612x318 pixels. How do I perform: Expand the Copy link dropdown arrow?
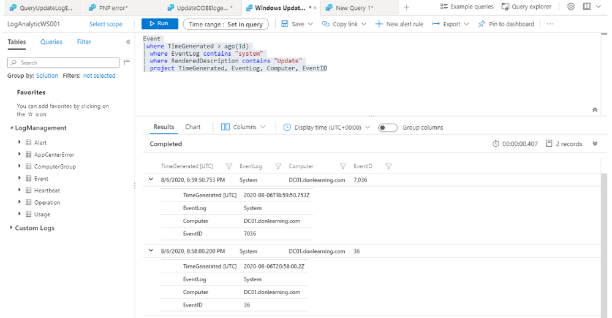pyautogui.click(x=364, y=24)
